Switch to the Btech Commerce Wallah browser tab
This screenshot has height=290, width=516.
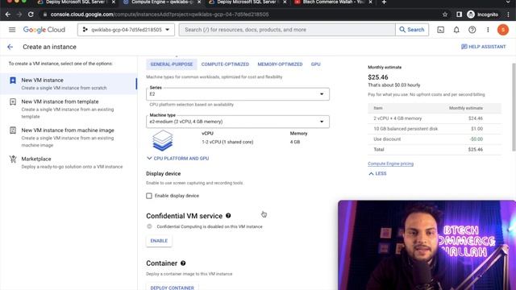pos(332,2)
